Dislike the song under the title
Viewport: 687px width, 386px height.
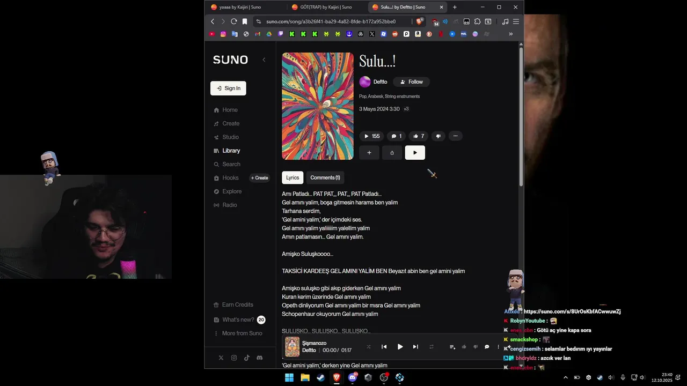pos(438,136)
